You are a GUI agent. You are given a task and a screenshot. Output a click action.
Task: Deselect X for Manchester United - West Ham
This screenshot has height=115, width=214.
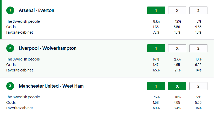177,86
